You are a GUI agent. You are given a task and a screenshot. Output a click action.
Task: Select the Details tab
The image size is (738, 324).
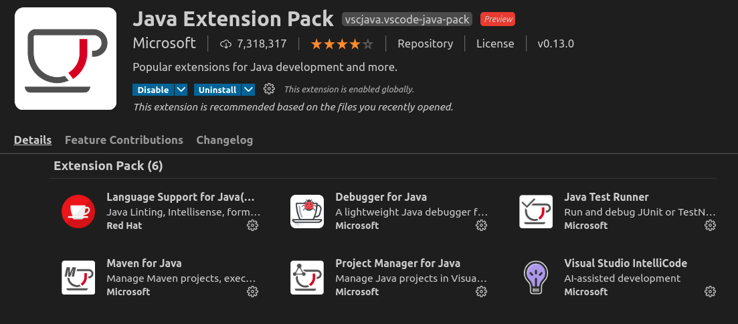[33, 140]
